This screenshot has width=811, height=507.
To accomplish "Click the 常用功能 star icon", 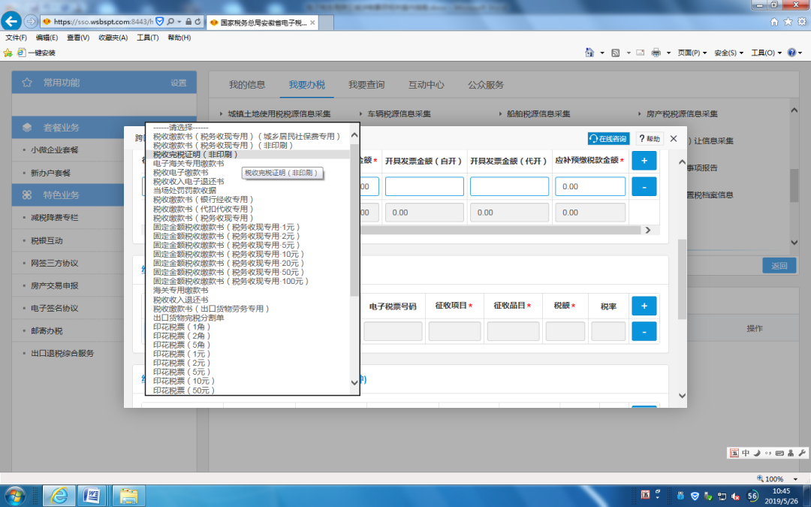I will click(x=27, y=83).
